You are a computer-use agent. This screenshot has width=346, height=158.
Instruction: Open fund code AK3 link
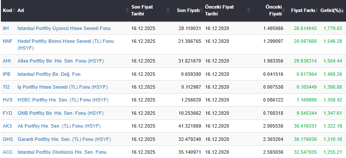(7, 126)
